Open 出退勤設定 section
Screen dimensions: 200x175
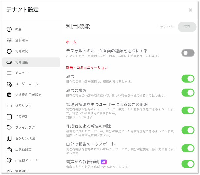(x=31, y=150)
